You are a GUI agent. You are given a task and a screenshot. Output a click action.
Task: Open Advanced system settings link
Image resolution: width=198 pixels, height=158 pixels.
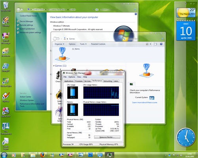(x=30, y=32)
